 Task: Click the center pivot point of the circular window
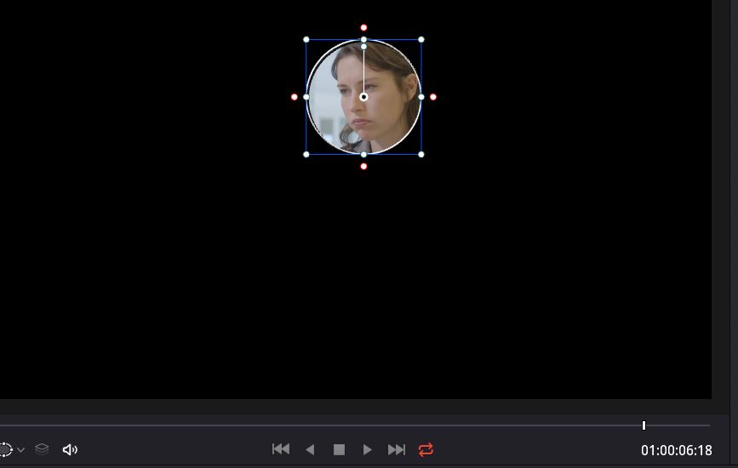(x=363, y=97)
